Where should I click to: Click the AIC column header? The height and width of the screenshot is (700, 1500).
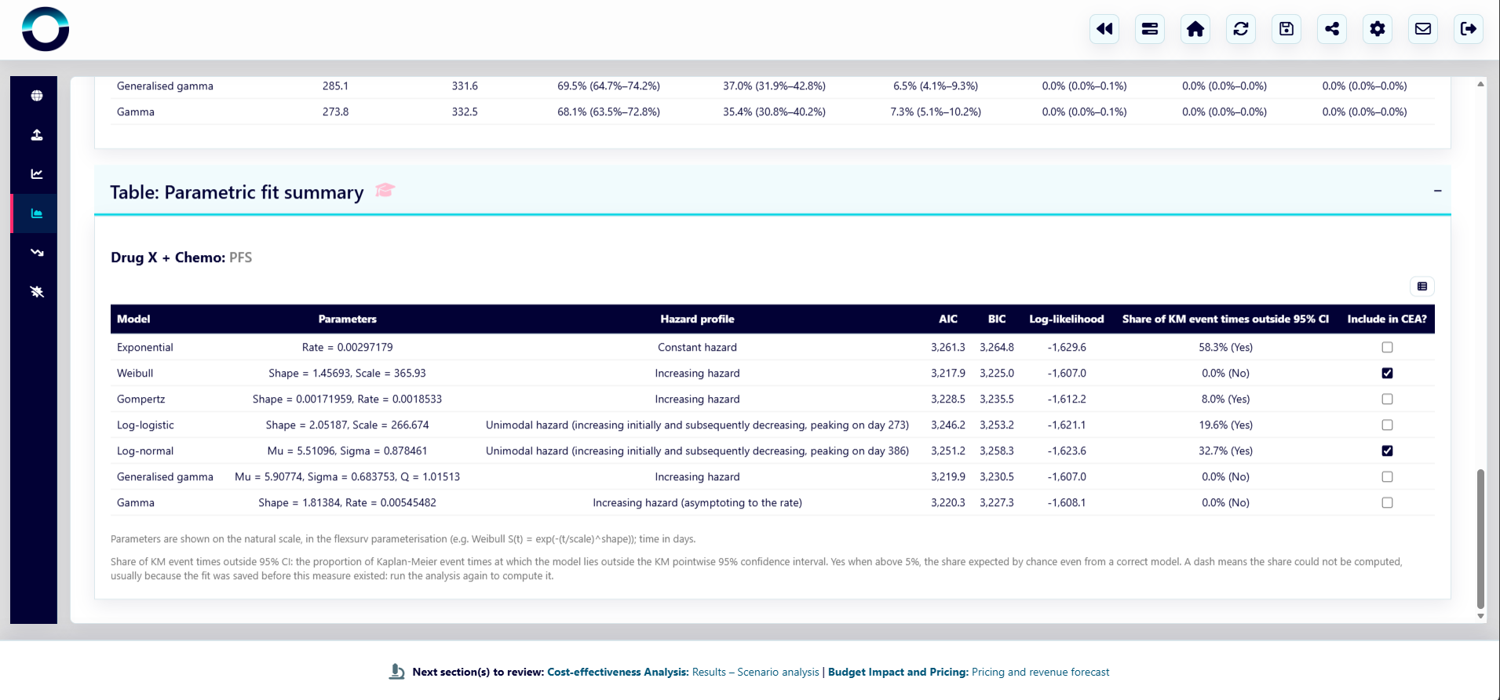[948, 319]
